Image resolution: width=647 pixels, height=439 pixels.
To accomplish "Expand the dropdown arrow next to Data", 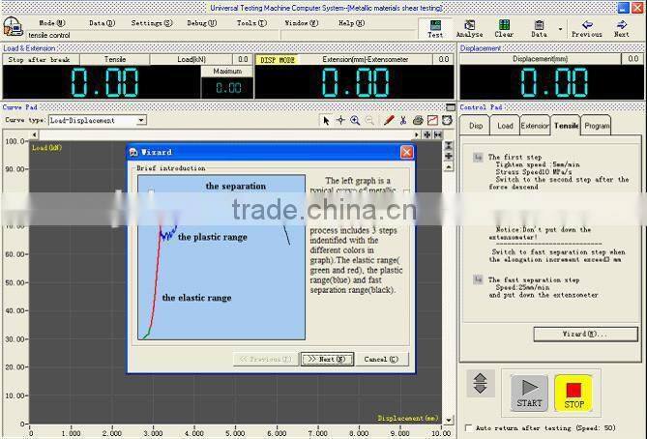I will coord(560,29).
